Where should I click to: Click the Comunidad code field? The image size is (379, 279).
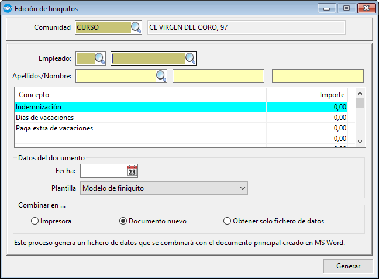pyautogui.click(x=103, y=27)
